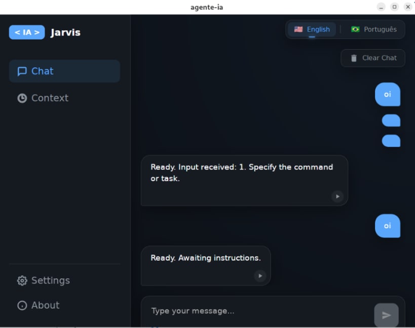Viewport: 415px width, 328px height.
Task: Switch language to English
Action: coord(312,29)
